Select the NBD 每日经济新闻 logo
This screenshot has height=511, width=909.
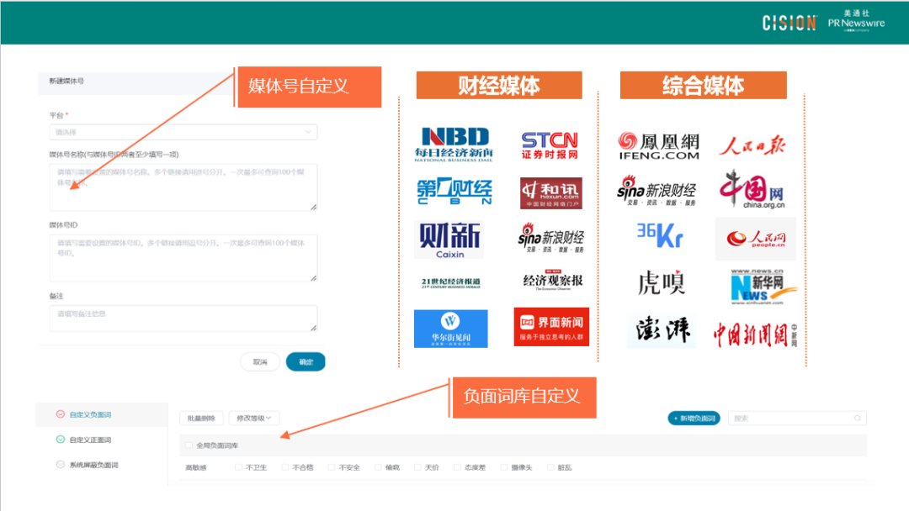(x=452, y=140)
